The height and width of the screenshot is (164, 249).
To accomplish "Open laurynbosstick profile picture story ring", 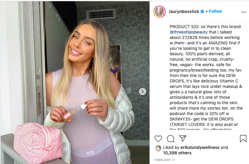I will 160,12.
